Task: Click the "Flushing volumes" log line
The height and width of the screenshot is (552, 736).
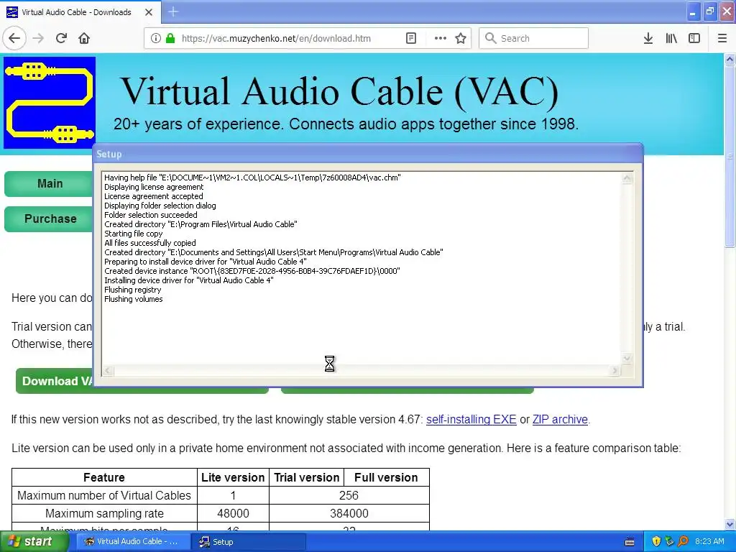Action: [x=133, y=299]
